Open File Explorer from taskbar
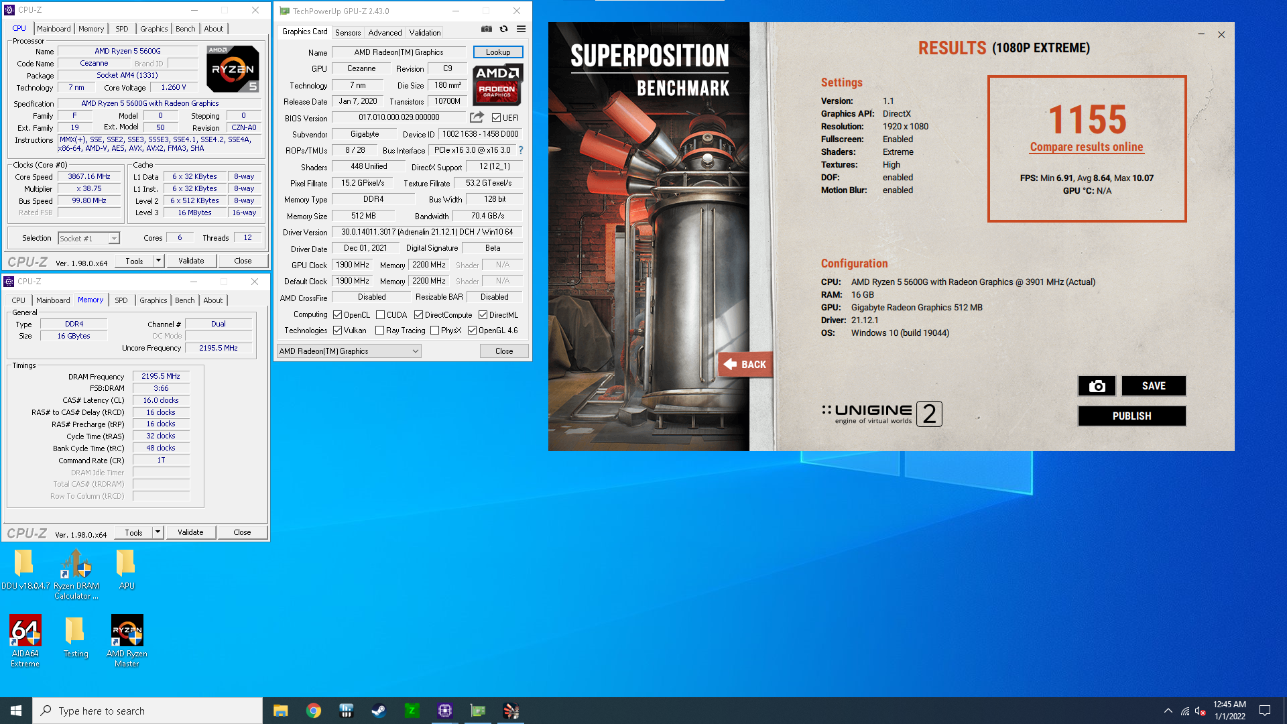The height and width of the screenshot is (724, 1287). point(280,711)
